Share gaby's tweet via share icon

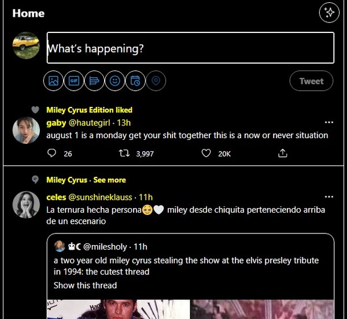pyautogui.click(x=283, y=154)
